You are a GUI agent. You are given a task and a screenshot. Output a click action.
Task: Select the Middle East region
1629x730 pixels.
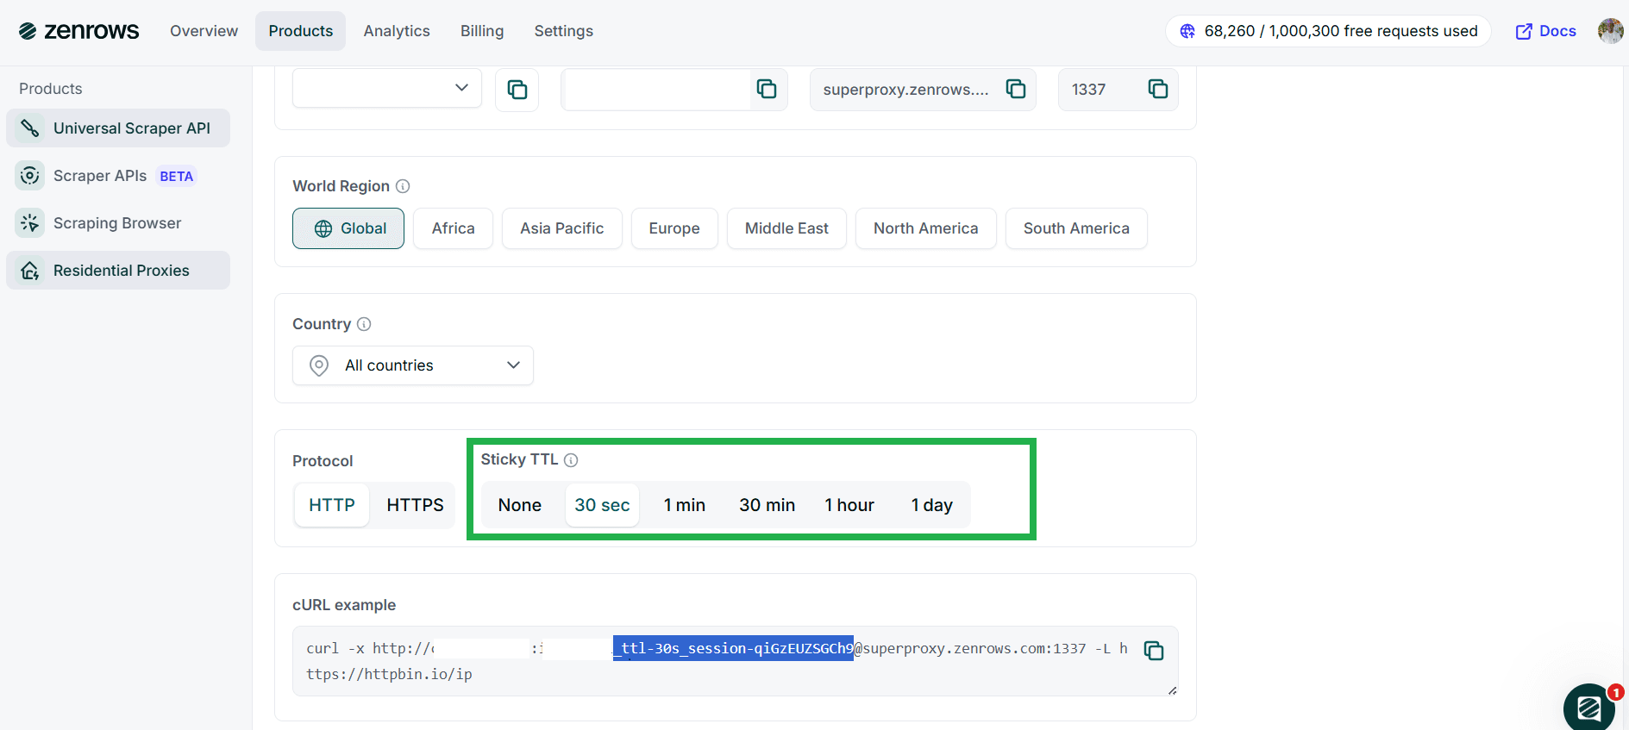tap(786, 228)
